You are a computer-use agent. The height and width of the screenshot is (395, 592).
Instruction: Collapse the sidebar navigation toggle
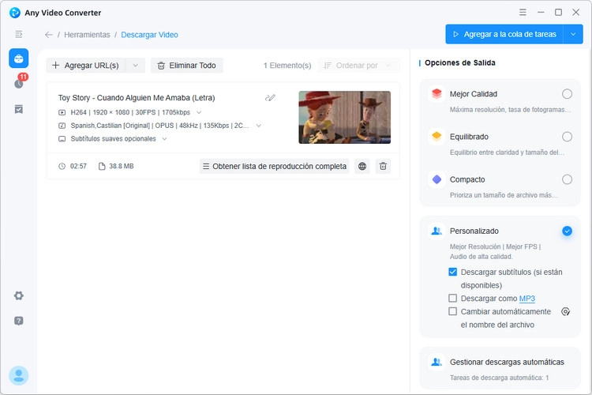coord(18,35)
